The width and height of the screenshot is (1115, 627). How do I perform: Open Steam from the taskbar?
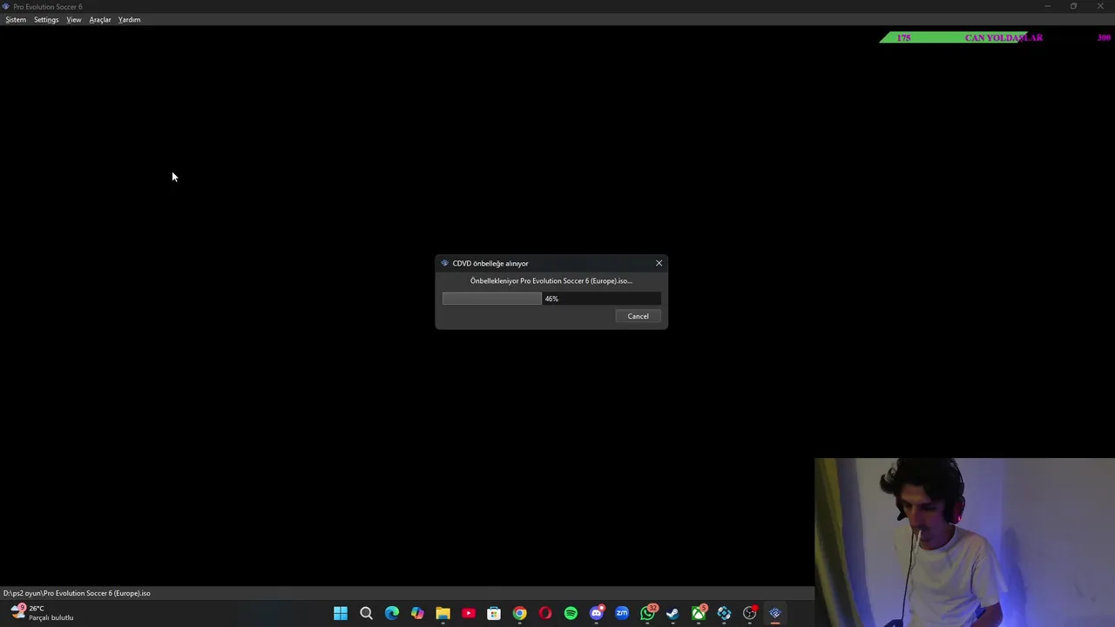(x=672, y=613)
